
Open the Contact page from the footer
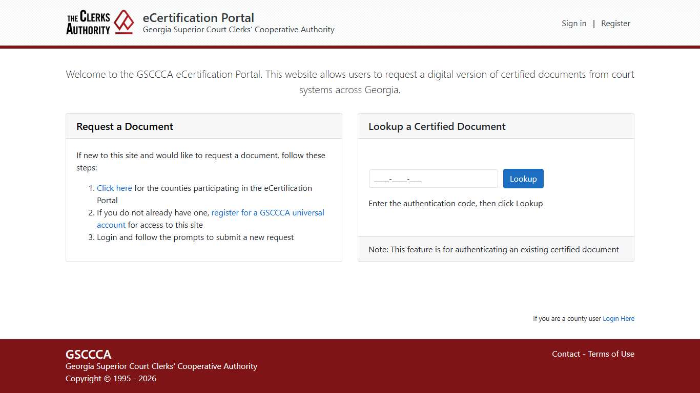click(566, 354)
